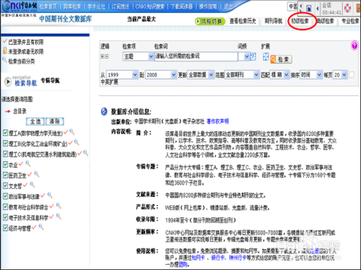Open the 每页 20 results dropdown

click(x=340, y=75)
